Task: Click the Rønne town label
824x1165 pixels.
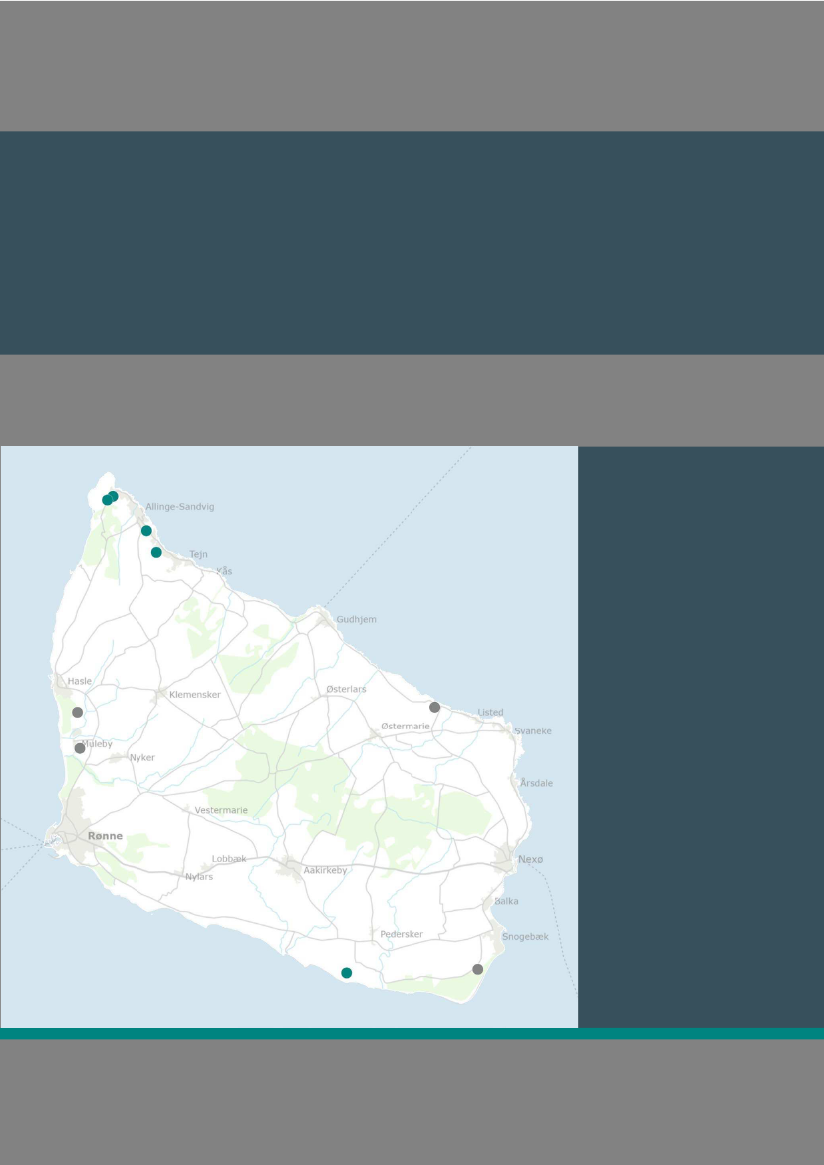Action: pos(105,836)
